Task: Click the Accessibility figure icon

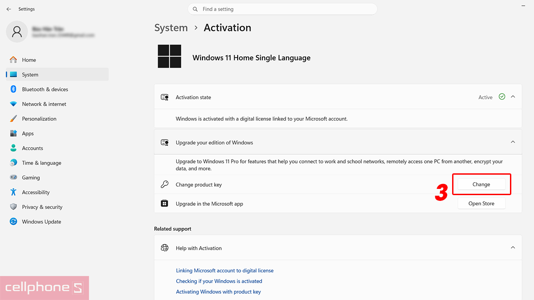Action: click(13, 192)
